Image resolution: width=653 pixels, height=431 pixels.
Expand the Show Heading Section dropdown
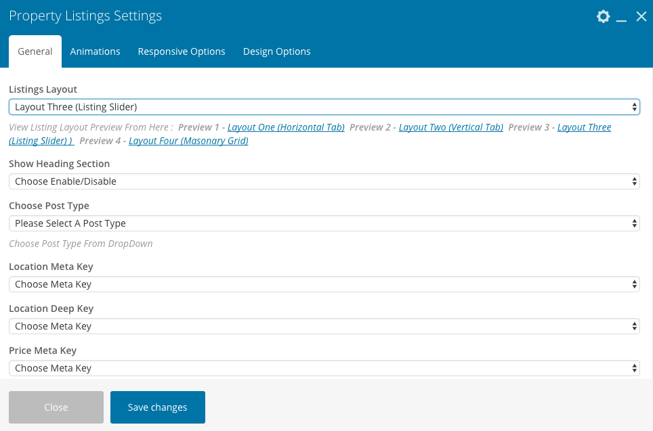324,181
